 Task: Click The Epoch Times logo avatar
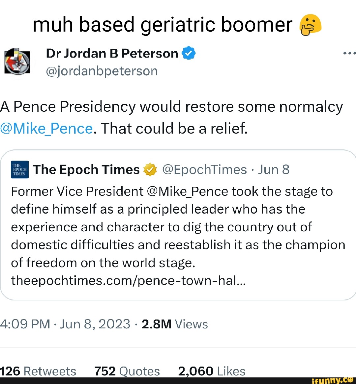(20, 170)
